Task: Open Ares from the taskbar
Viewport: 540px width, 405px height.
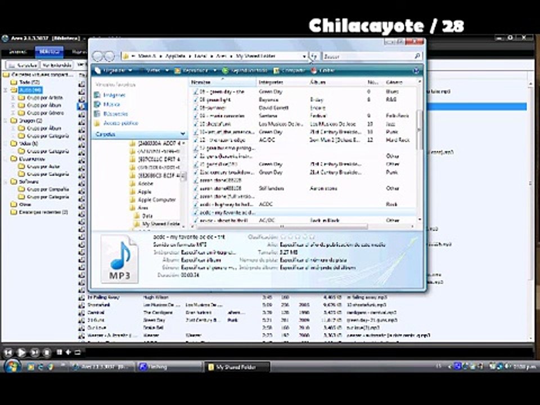Action: (x=102, y=367)
